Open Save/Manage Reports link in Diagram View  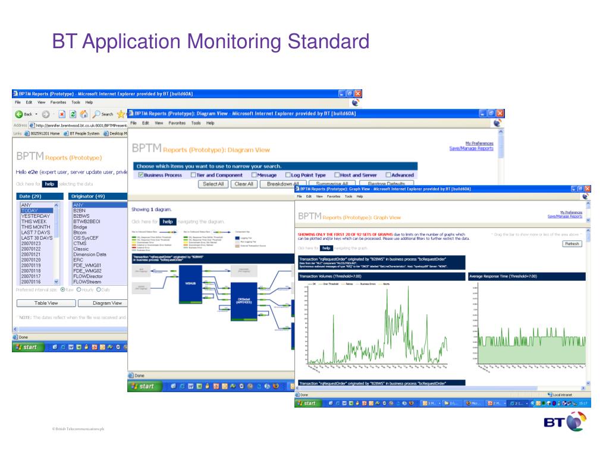coord(471,148)
